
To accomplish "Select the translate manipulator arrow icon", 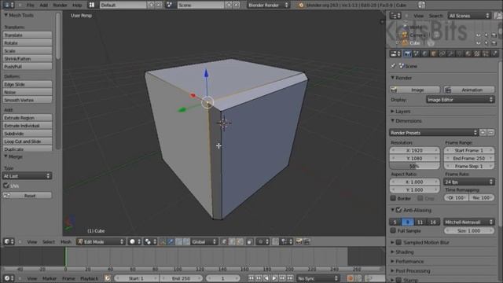I will (x=171, y=241).
